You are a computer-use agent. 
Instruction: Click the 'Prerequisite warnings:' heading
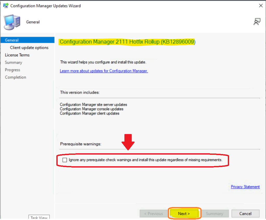click(x=81, y=144)
